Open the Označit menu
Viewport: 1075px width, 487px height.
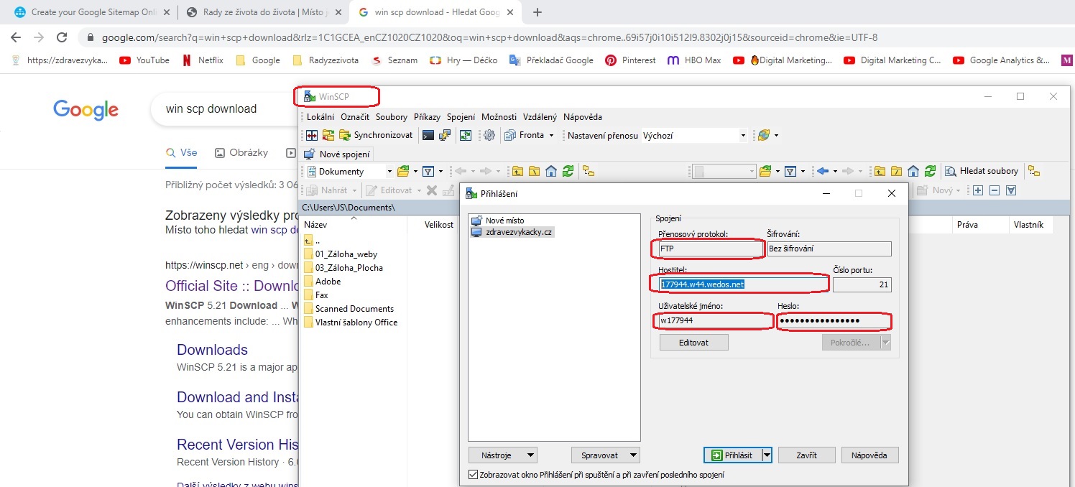[x=355, y=117]
